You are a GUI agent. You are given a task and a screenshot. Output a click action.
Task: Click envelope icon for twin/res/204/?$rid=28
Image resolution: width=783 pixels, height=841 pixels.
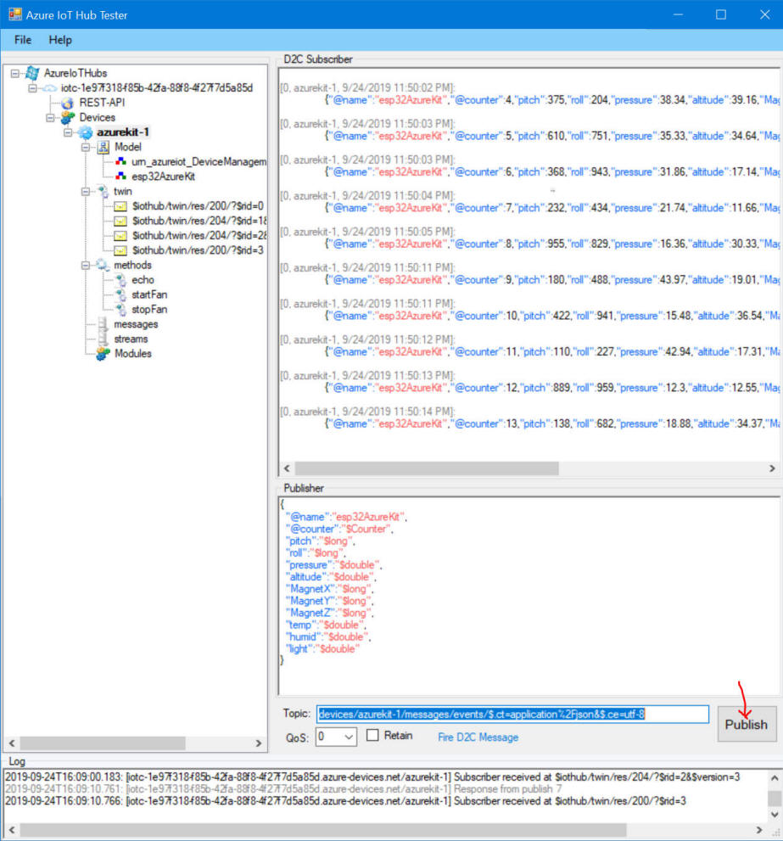pos(120,235)
